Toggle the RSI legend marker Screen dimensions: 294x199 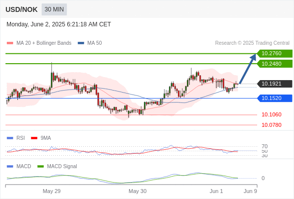[10, 138]
